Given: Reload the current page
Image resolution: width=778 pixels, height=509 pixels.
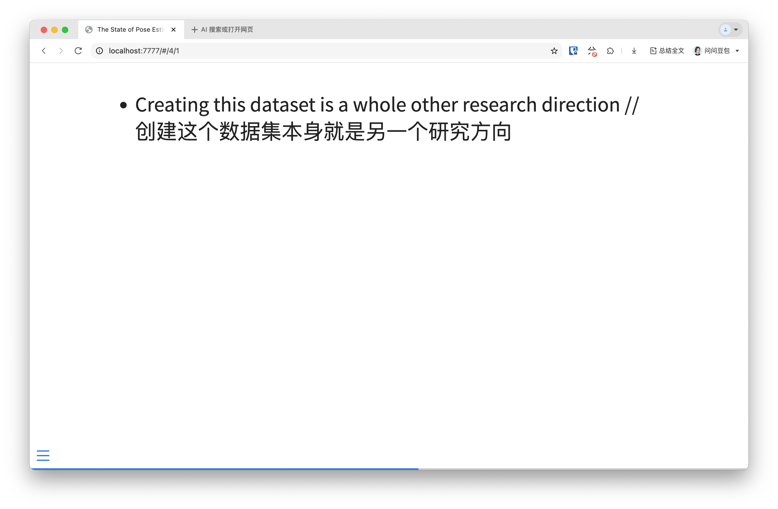Looking at the screenshot, I should pyautogui.click(x=78, y=51).
